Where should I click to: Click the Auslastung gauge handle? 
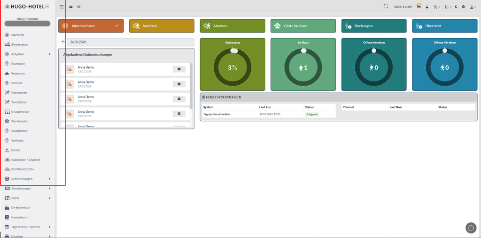pyautogui.click(x=233, y=50)
